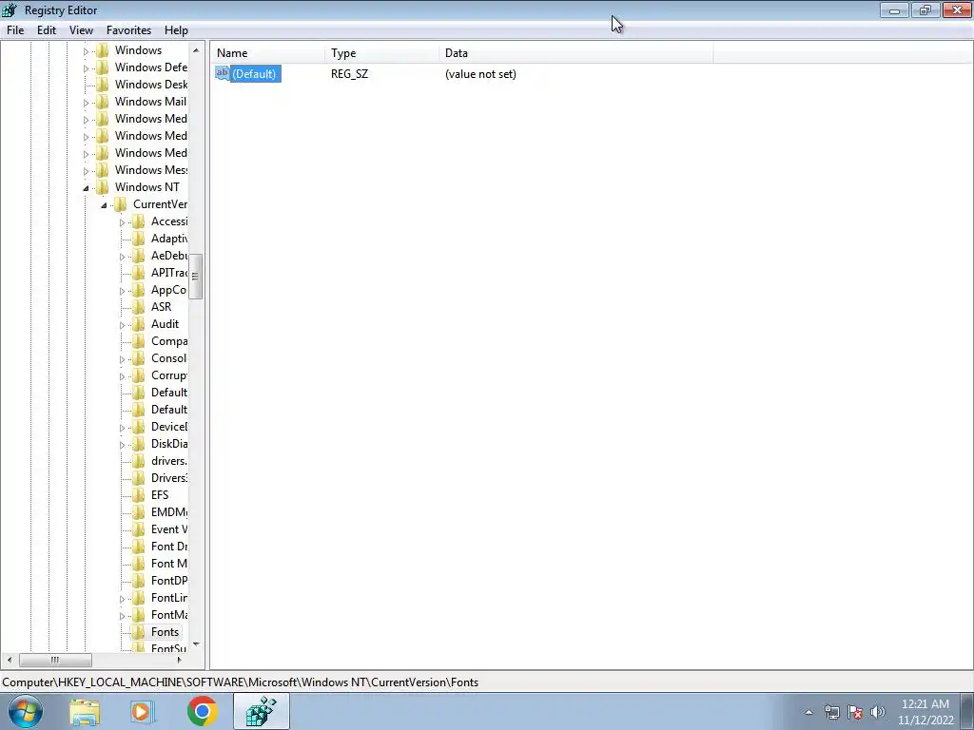Sort values by Data column header
974x730 pixels.
click(x=575, y=53)
